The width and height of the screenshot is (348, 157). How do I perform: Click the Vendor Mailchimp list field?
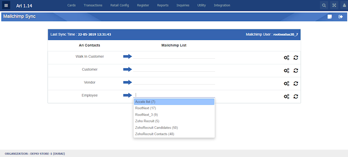[x=174, y=82]
